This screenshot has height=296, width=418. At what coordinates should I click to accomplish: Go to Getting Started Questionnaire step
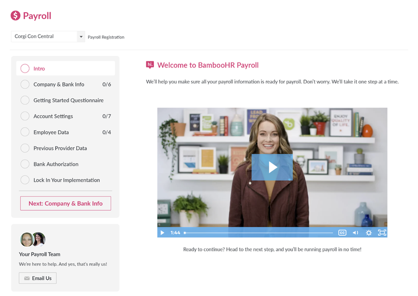point(68,101)
